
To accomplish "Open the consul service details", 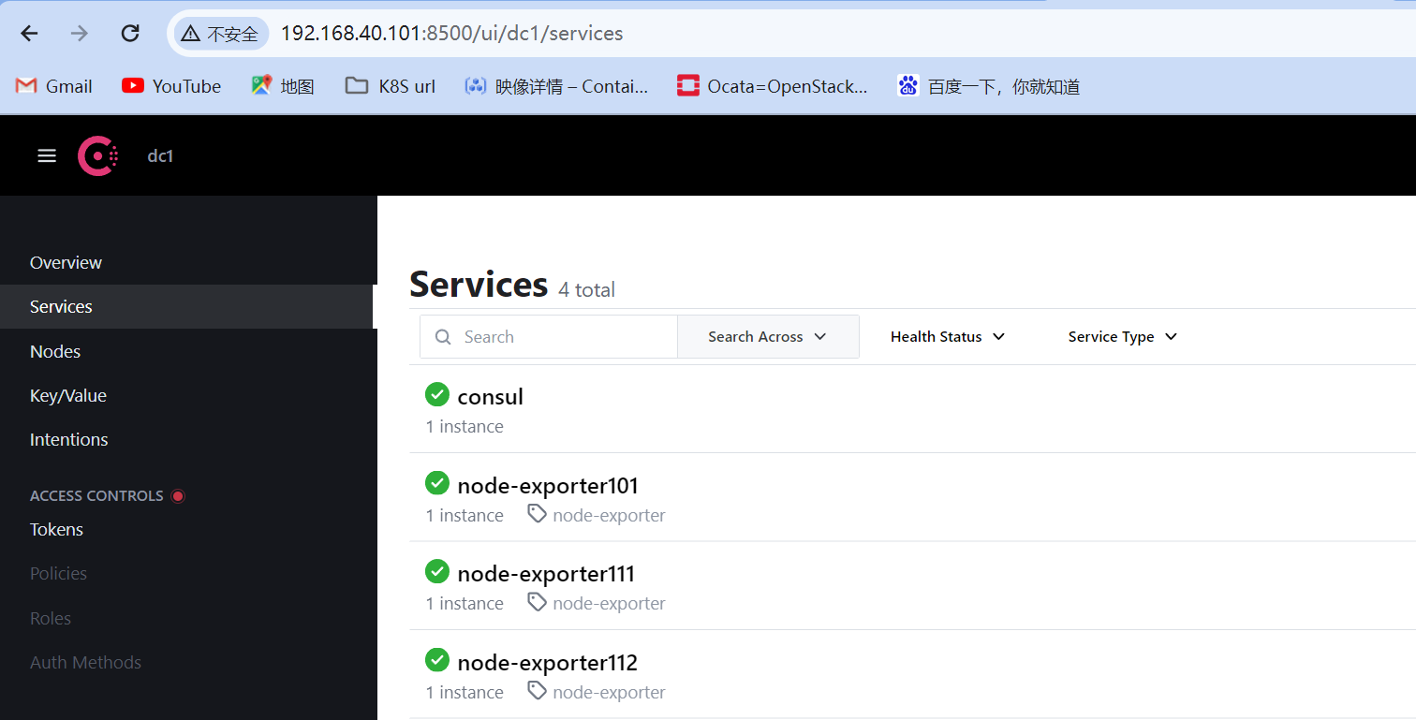I will (490, 396).
